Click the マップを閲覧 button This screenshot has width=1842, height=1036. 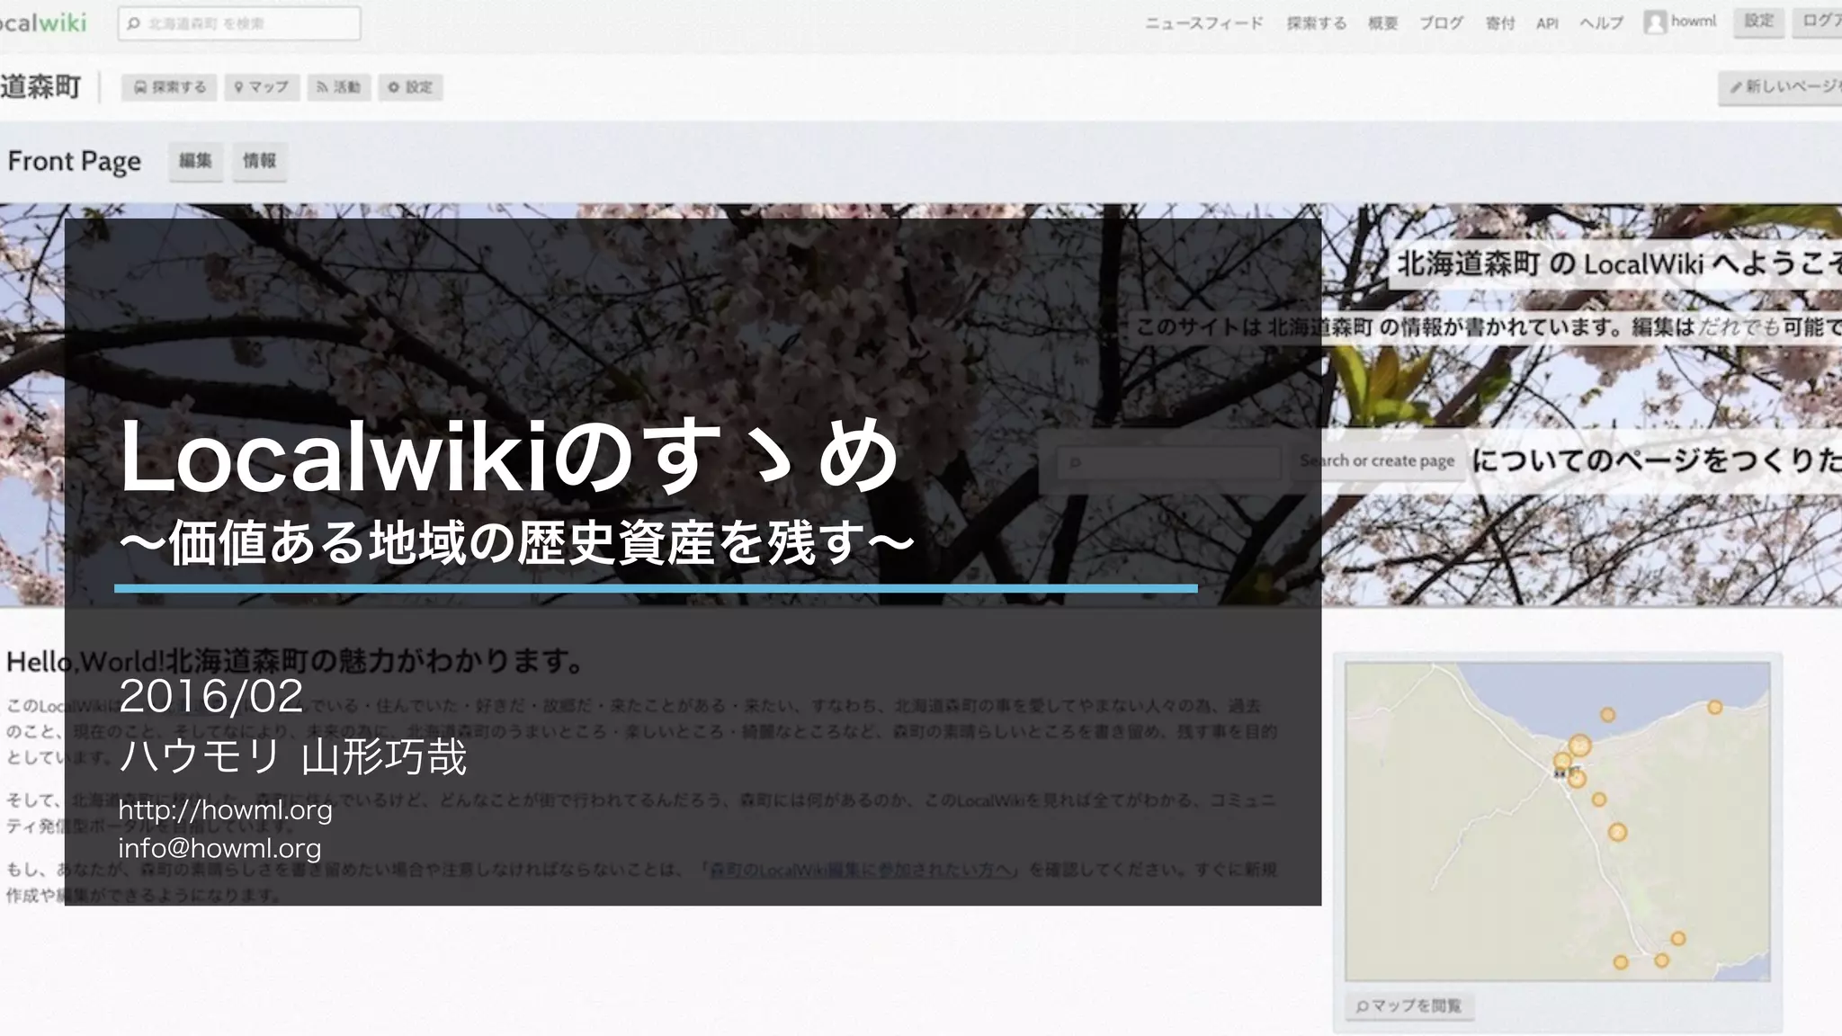(1408, 1005)
